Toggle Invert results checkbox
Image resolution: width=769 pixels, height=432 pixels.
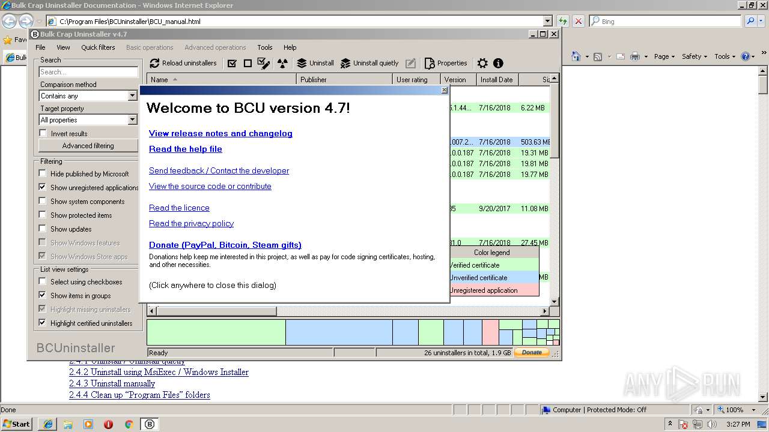43,133
